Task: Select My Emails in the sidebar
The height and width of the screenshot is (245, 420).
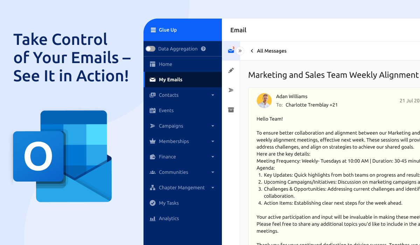Action: pyautogui.click(x=170, y=80)
